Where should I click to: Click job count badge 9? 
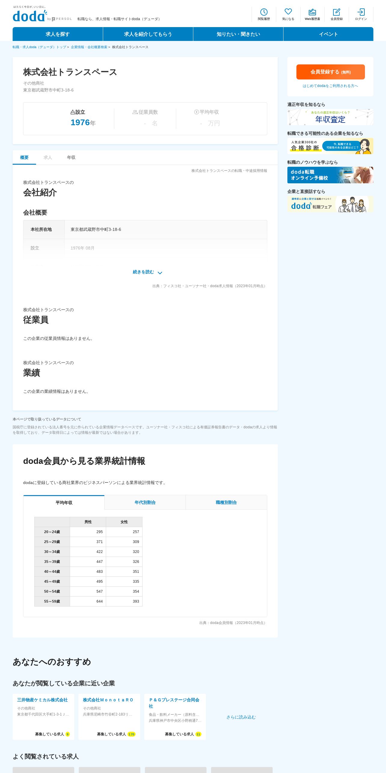[68, 734]
